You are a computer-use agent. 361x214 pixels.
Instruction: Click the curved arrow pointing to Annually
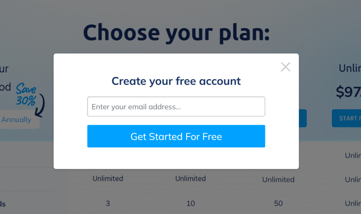(40, 106)
